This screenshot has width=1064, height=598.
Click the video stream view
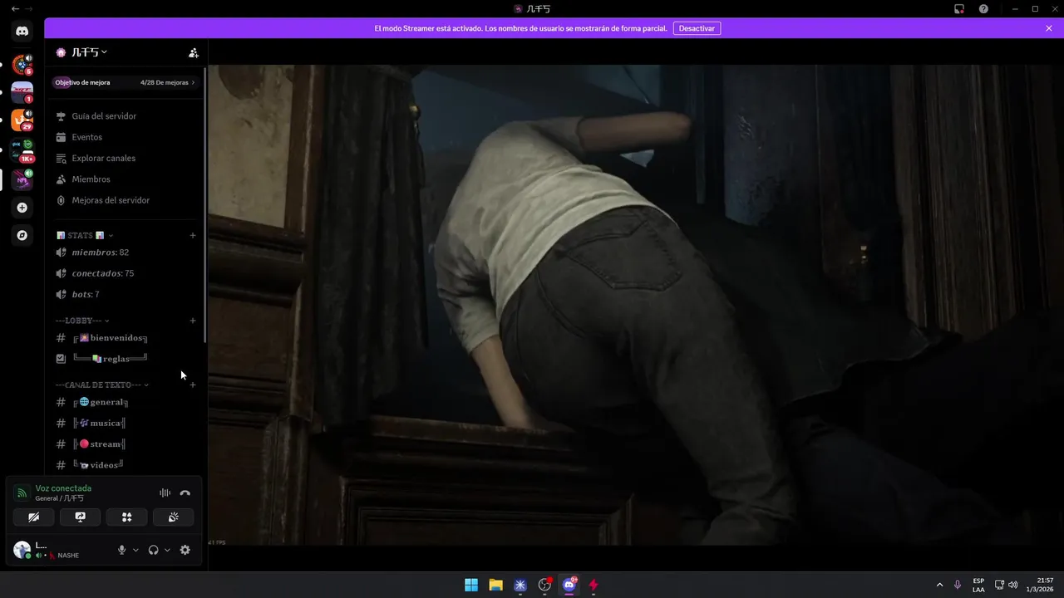click(636, 306)
